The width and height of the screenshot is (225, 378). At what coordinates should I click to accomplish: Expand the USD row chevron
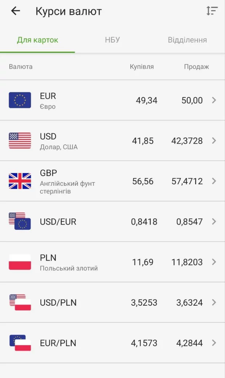[x=214, y=141]
